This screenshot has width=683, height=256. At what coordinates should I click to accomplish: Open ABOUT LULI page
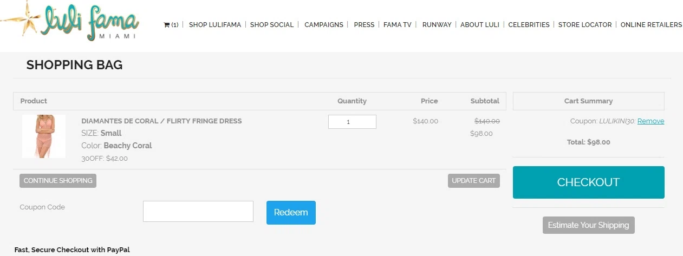point(480,25)
